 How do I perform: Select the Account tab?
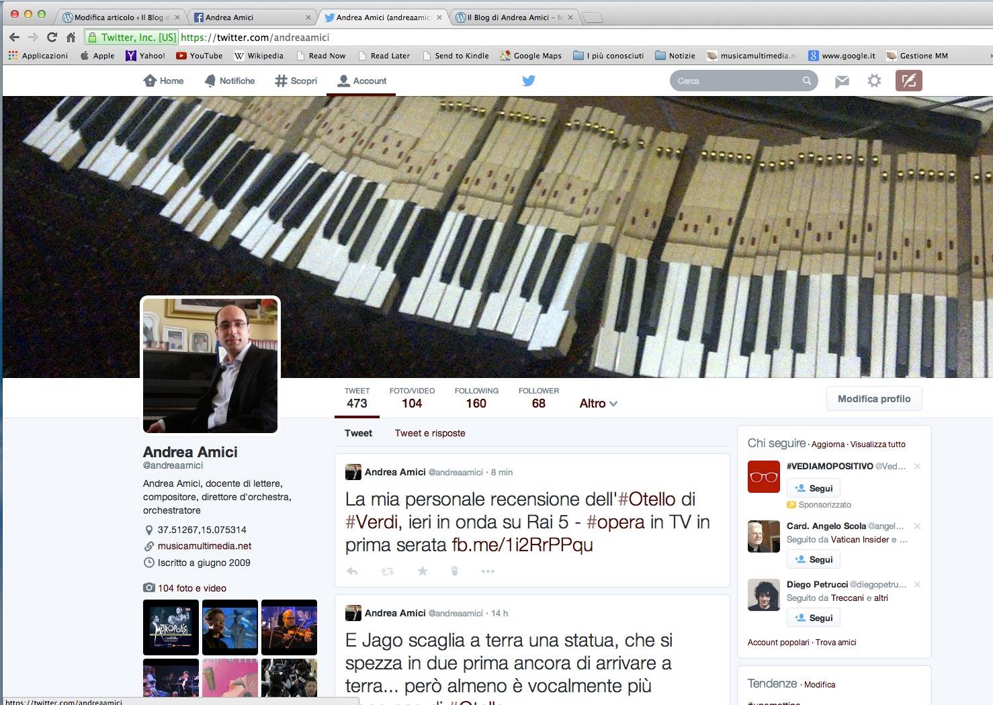pyautogui.click(x=361, y=81)
